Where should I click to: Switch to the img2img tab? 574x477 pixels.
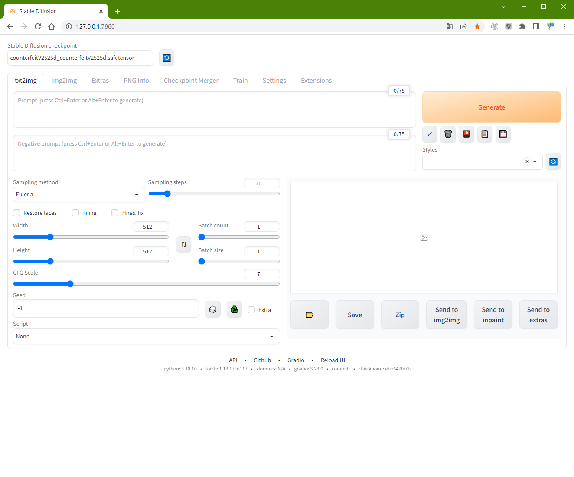(x=64, y=81)
